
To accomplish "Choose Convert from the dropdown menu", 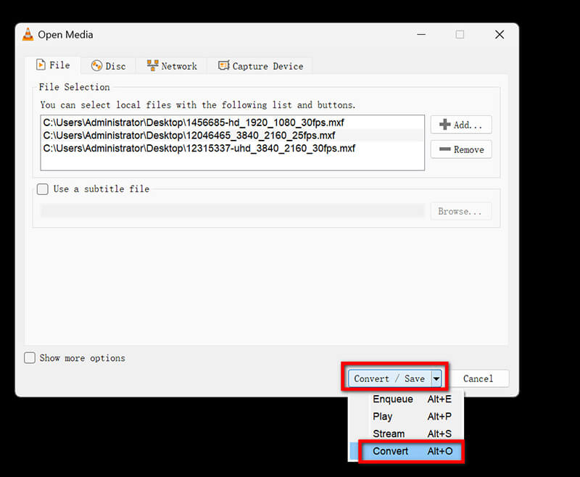I will [x=406, y=451].
